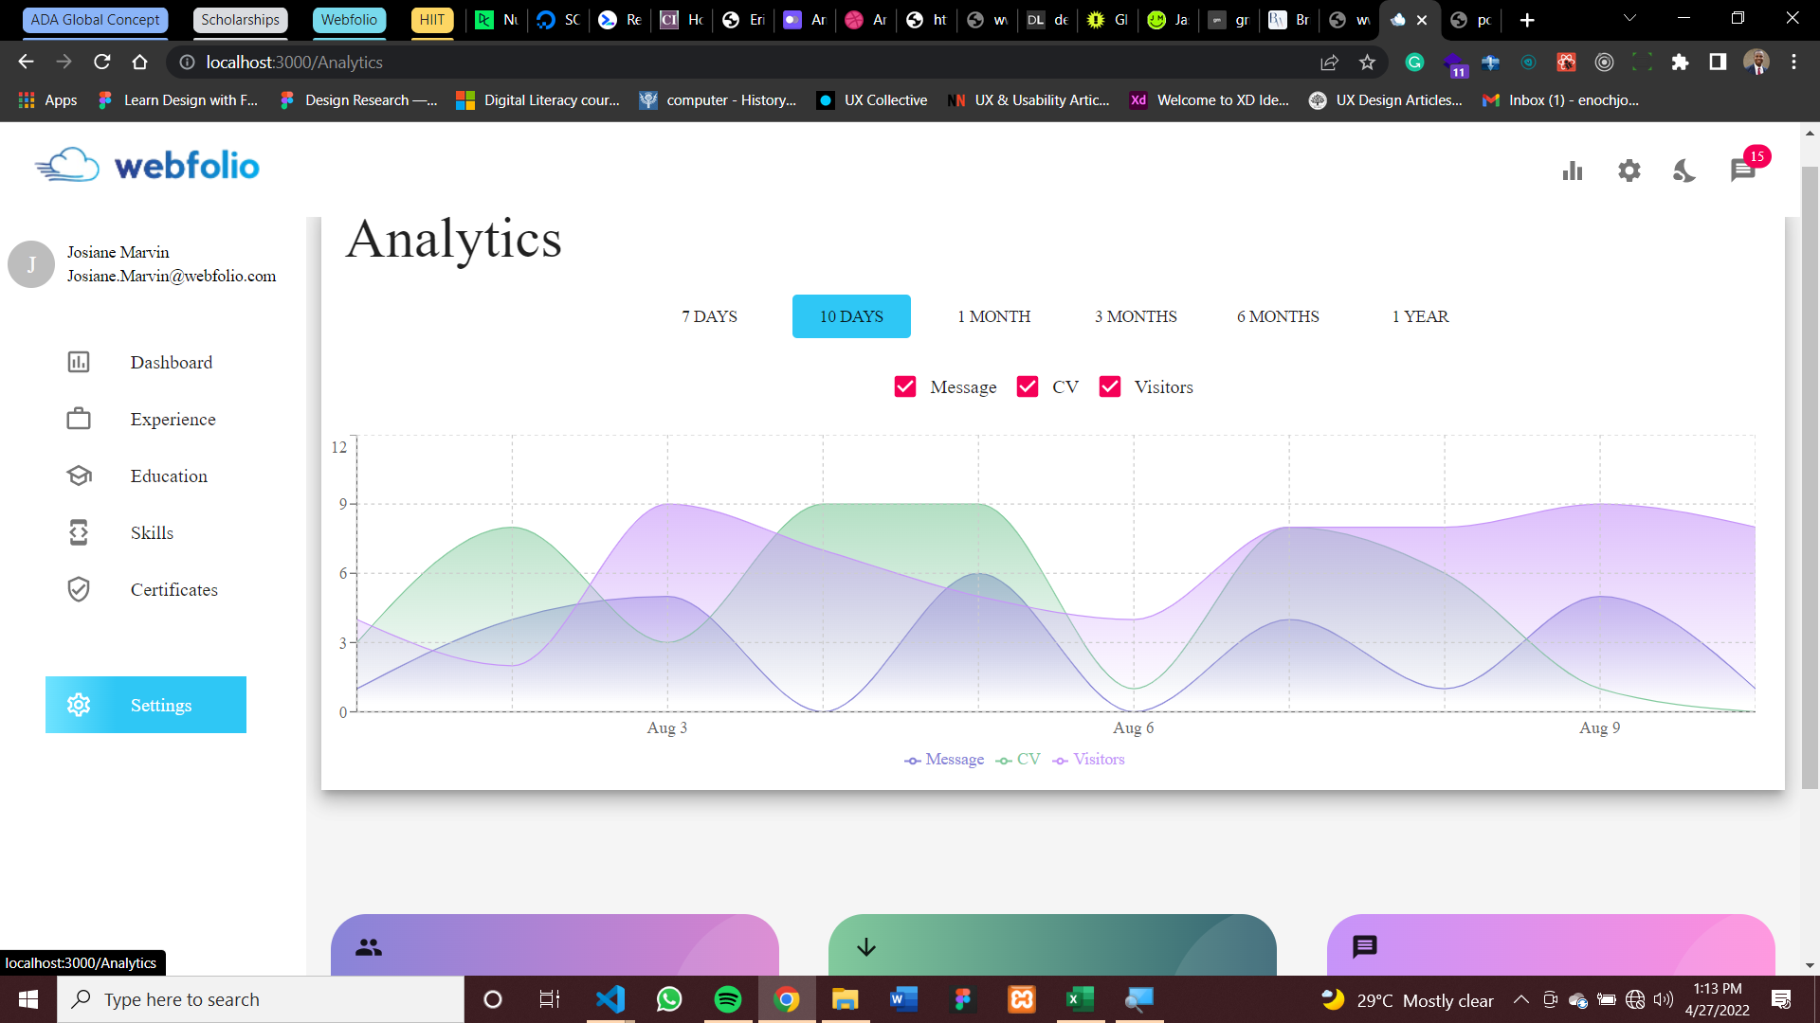Viewport: 1820px width, 1023px height.
Task: Open Spotify from the taskbar
Action: click(x=728, y=999)
